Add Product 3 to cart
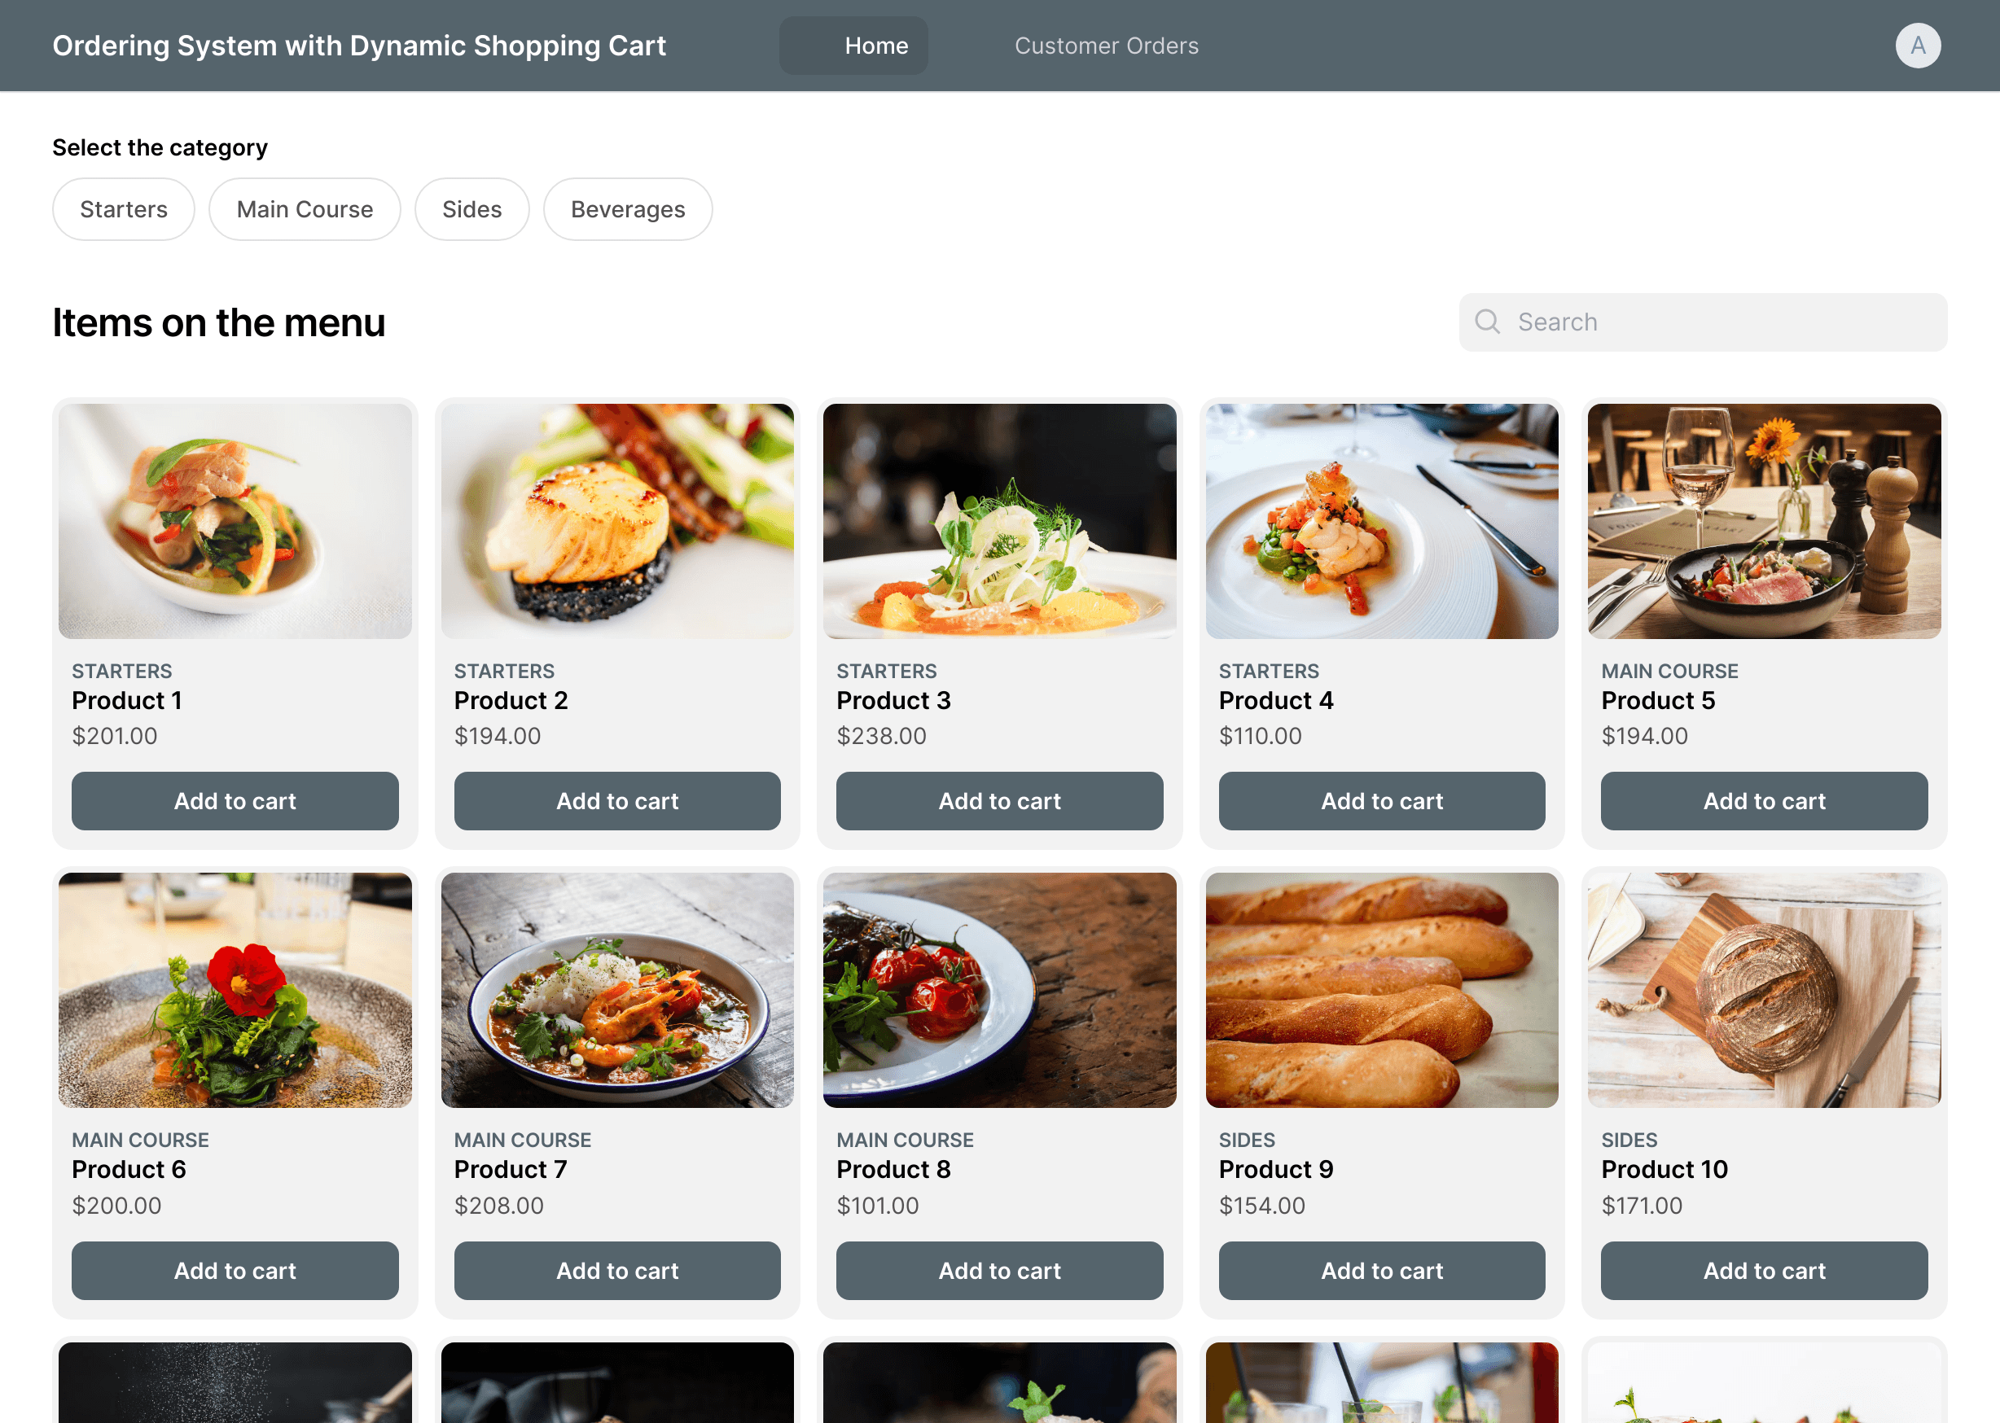This screenshot has width=2000, height=1423. (999, 801)
